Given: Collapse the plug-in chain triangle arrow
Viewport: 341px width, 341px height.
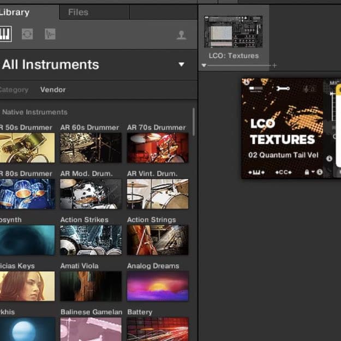Looking at the screenshot, I should pos(204,65).
